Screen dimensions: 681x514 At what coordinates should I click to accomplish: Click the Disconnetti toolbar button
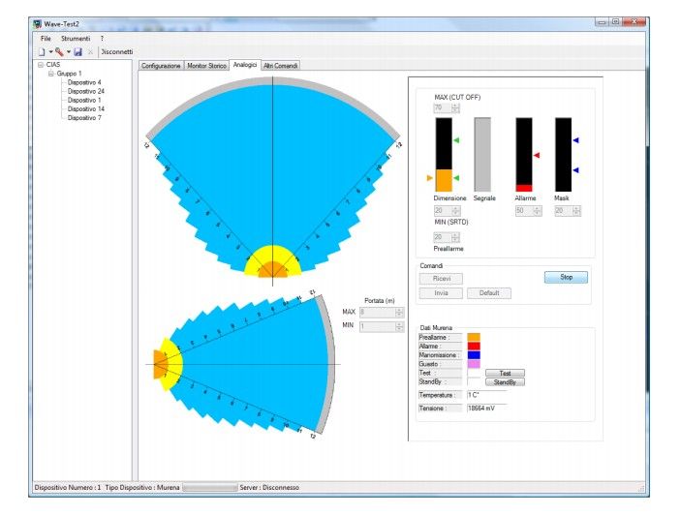pos(117,51)
